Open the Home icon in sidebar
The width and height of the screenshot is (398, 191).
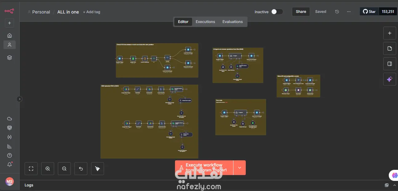pos(10,36)
